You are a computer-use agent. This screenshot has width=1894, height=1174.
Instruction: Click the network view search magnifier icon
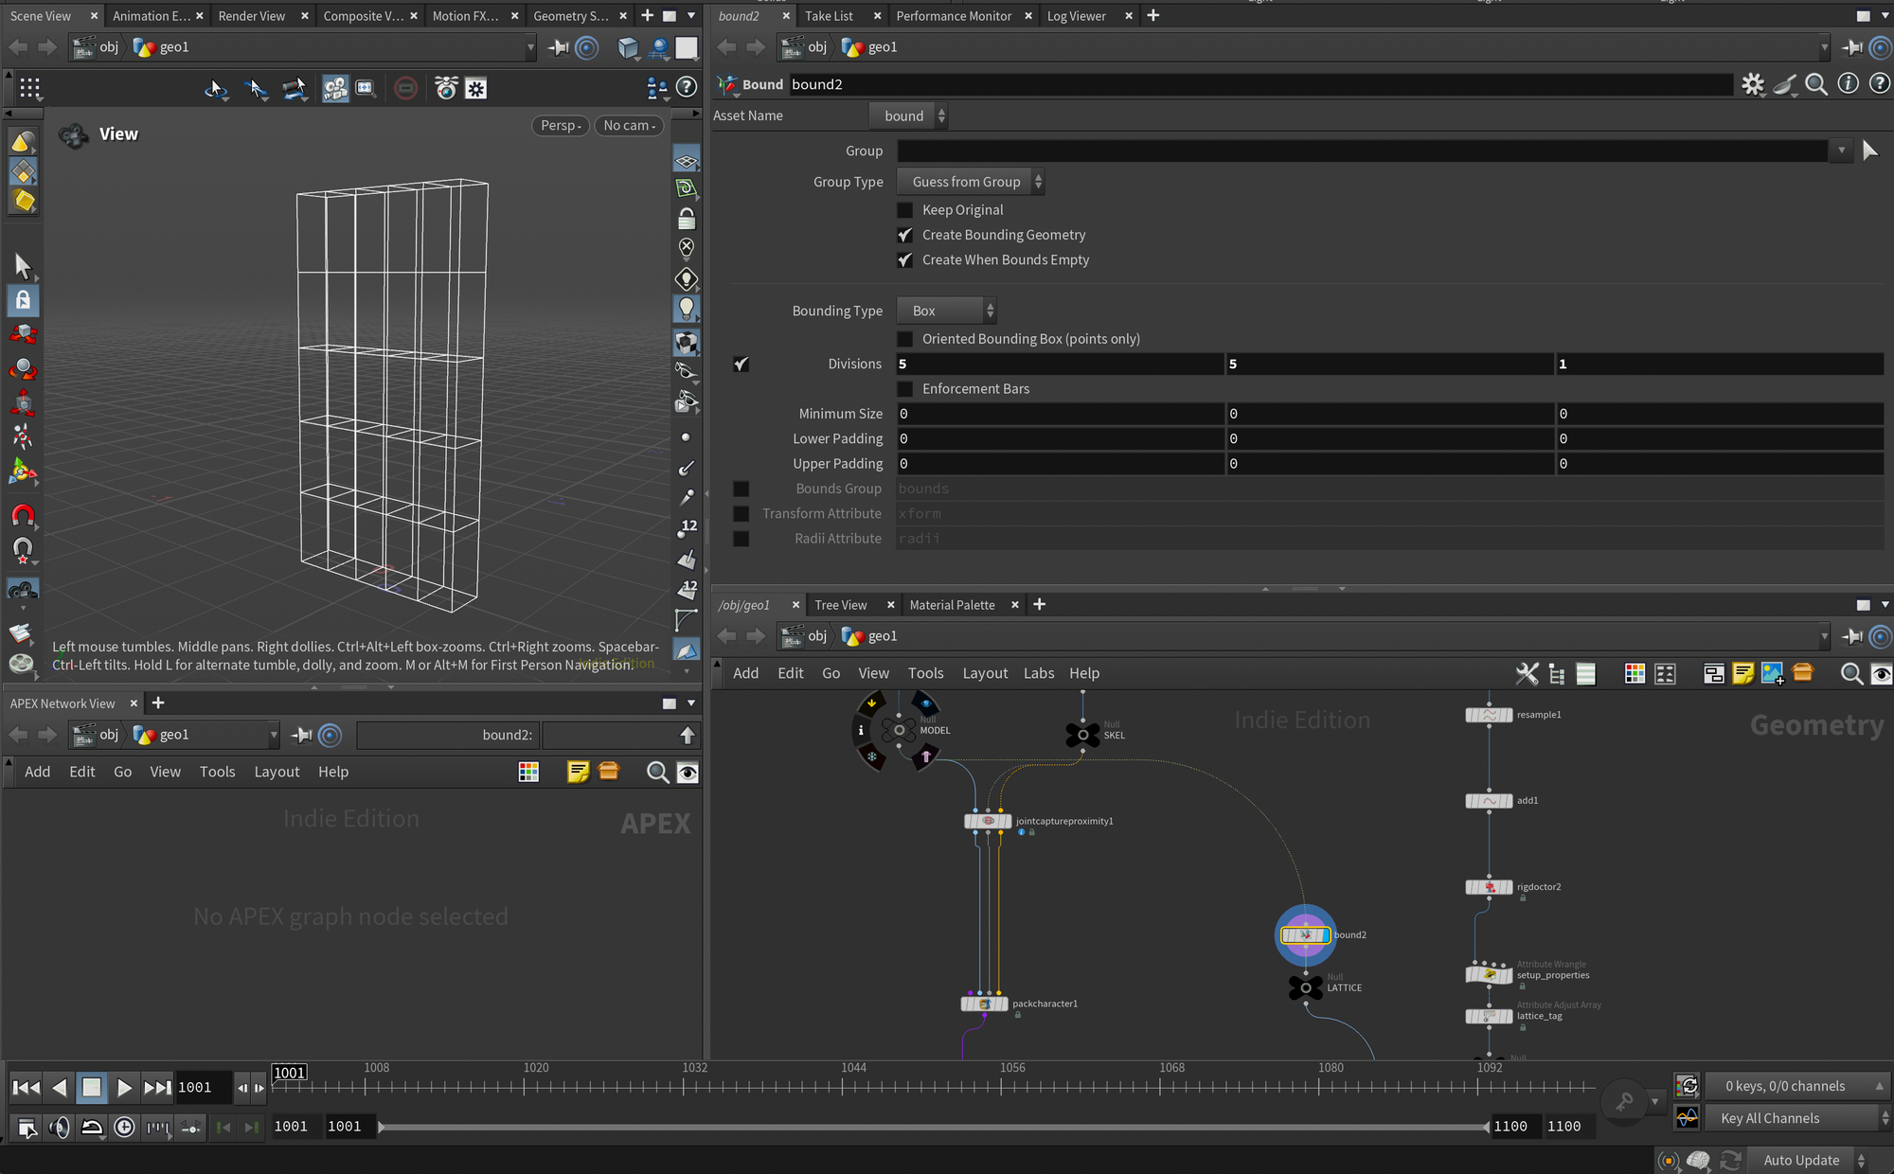pos(1850,673)
